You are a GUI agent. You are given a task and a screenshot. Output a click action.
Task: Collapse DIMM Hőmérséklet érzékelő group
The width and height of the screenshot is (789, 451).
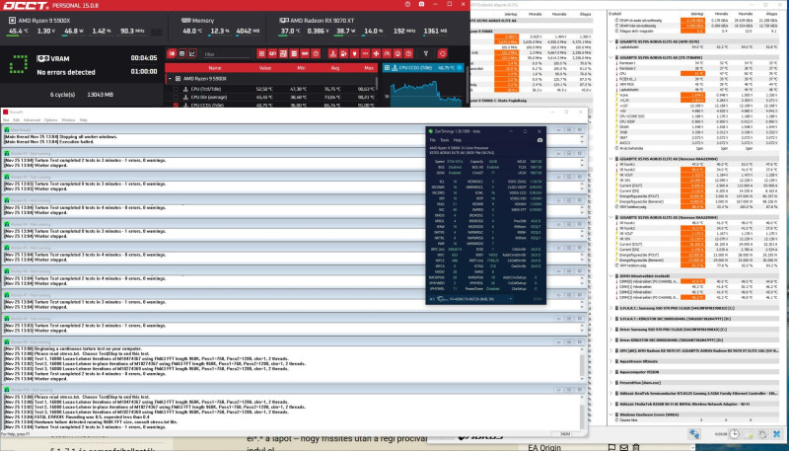pos(611,276)
